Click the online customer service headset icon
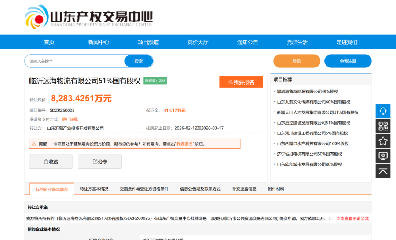The image size is (396, 240). tap(383, 111)
